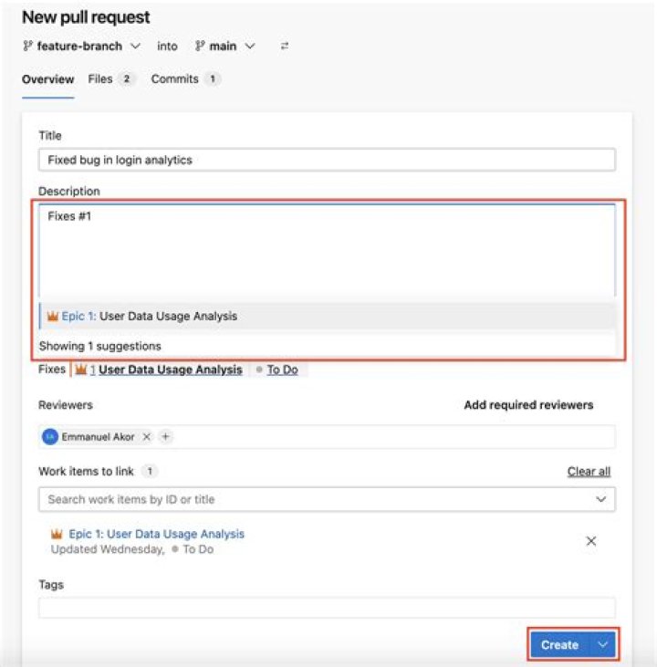Click the crown icon in suggestion row

[x=53, y=317]
